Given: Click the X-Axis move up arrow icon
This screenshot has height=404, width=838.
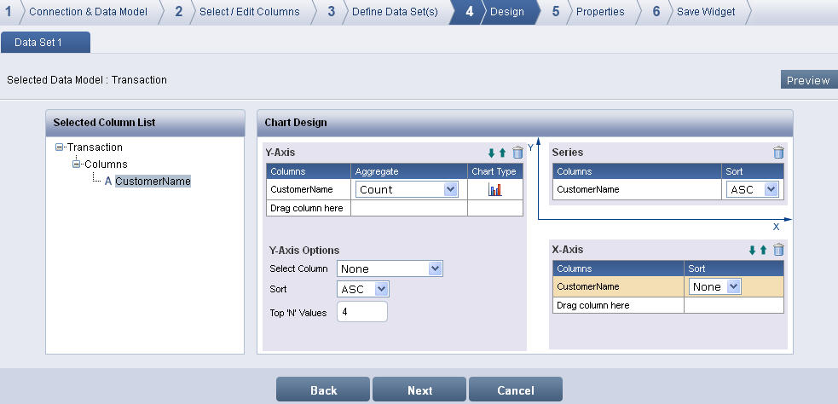Looking at the screenshot, I should (x=763, y=250).
